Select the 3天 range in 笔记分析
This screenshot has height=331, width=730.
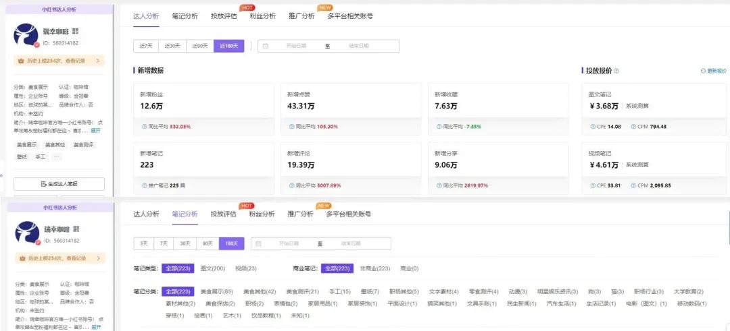144,243
